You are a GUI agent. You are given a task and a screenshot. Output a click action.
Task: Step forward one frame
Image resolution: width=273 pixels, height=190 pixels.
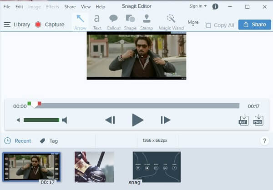pos(166,120)
